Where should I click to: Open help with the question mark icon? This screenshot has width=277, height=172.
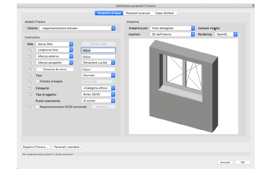coord(253,6)
